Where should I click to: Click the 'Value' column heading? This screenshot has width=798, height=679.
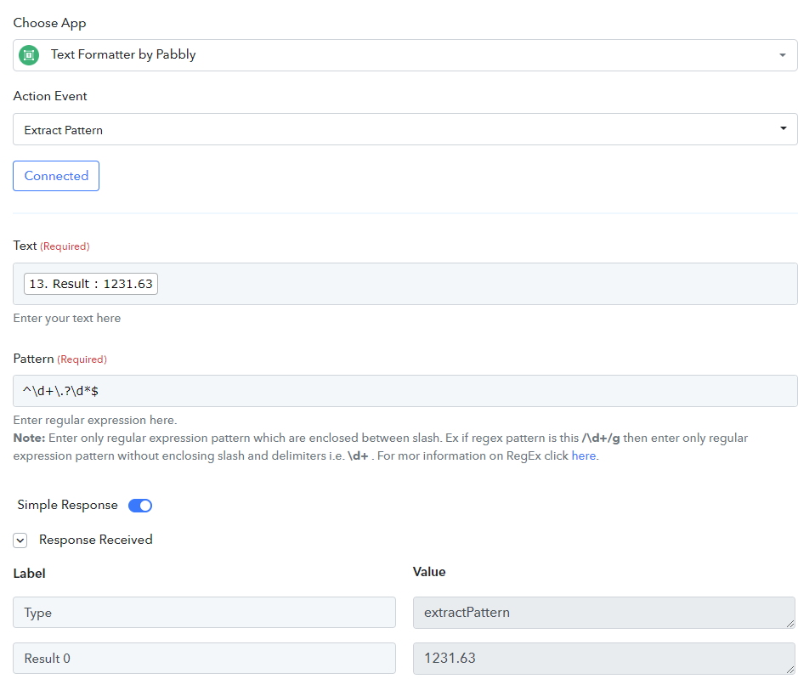[429, 572]
